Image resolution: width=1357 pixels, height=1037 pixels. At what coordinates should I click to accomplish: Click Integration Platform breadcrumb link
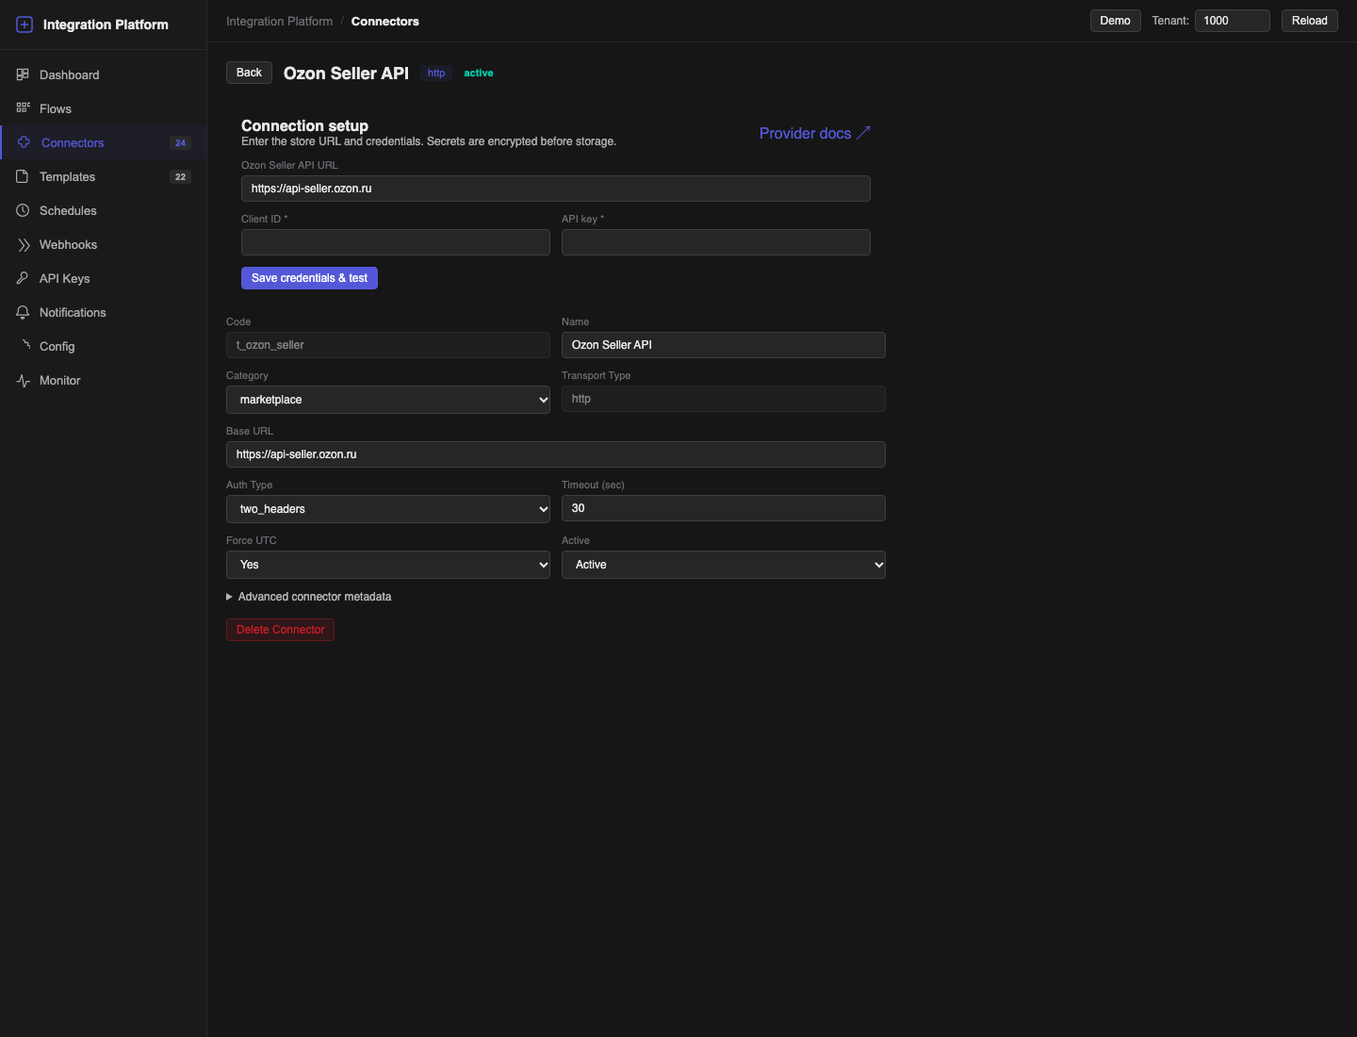(280, 21)
